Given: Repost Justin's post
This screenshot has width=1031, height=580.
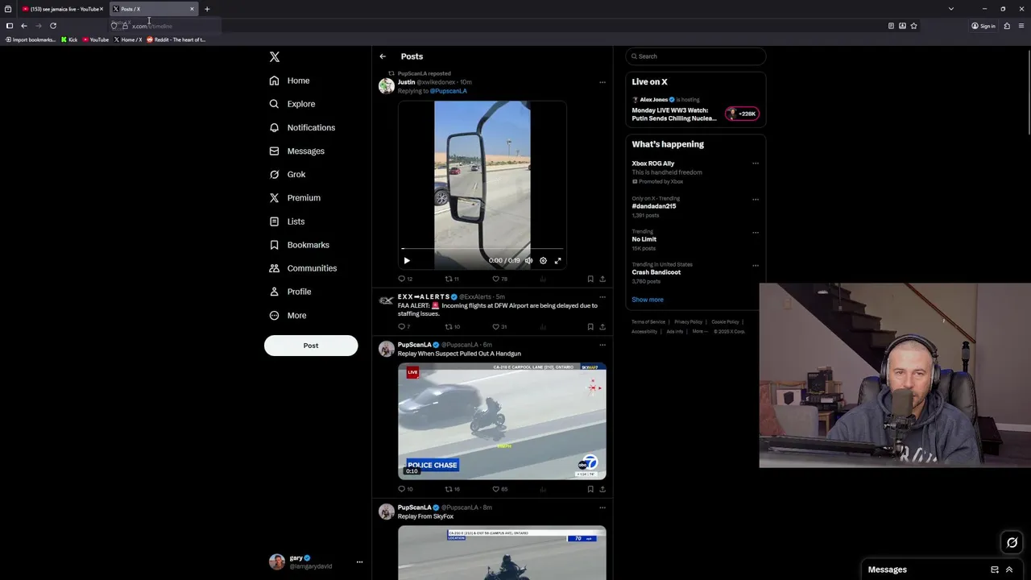Looking at the screenshot, I should tap(452, 279).
